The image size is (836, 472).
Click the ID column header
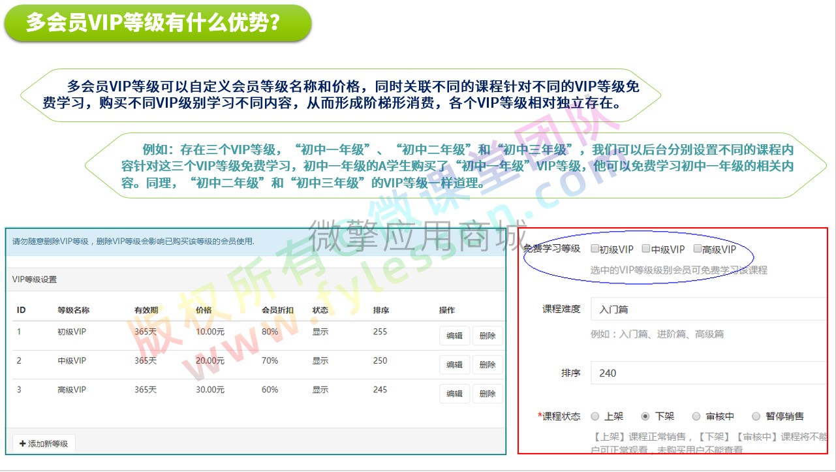pos(21,310)
